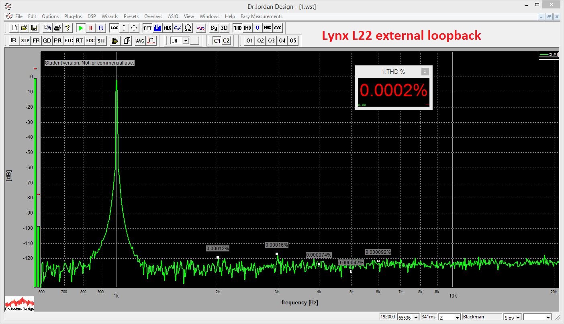Select overlay O2
The height and width of the screenshot is (324, 564).
[261, 40]
